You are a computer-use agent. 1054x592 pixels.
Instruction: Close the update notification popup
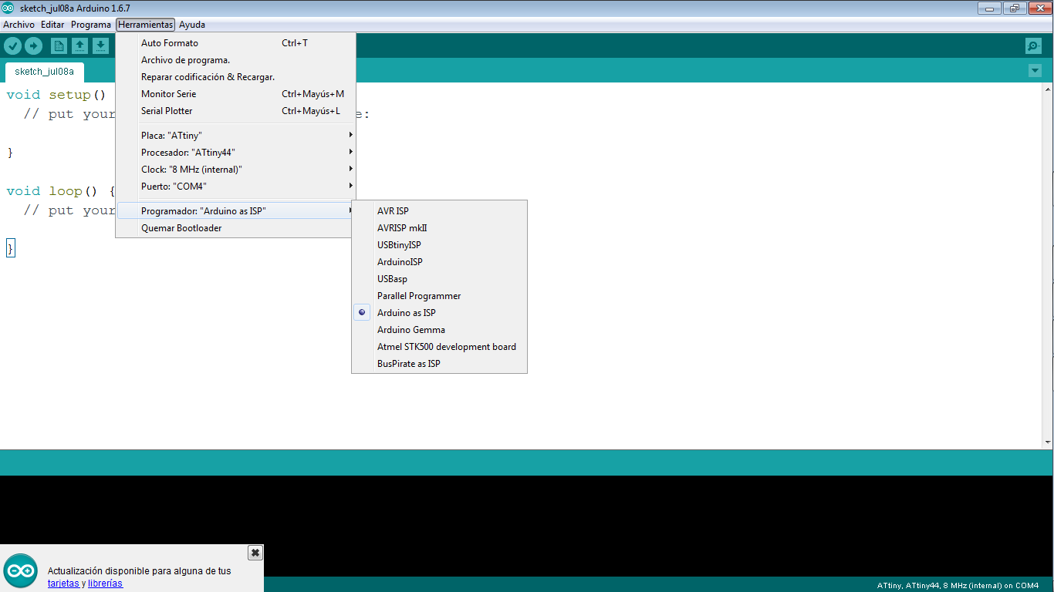click(x=255, y=553)
